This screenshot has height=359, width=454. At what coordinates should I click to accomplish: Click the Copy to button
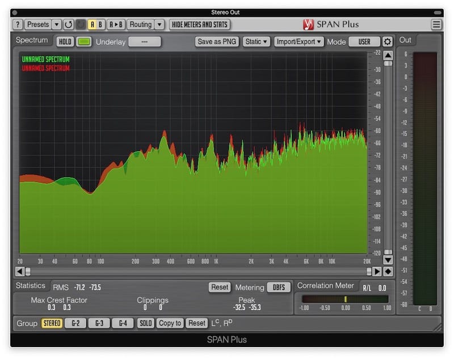tap(170, 323)
